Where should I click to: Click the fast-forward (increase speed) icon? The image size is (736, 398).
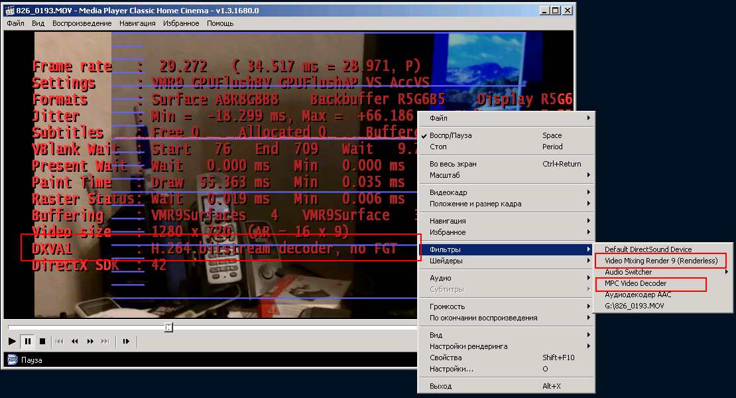coord(90,341)
